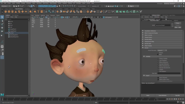Click the Maya logo at bottom left
The width and height of the screenshot is (185, 104).
(x=2, y=95)
